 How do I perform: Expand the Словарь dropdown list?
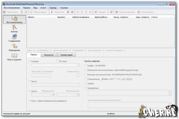tap(78, 65)
